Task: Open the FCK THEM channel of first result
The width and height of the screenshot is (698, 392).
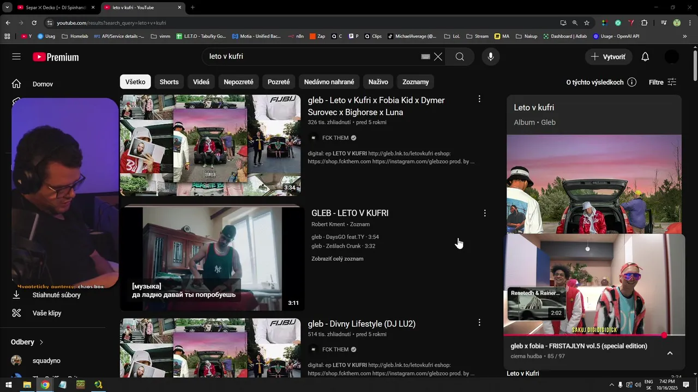Action: pos(335,138)
